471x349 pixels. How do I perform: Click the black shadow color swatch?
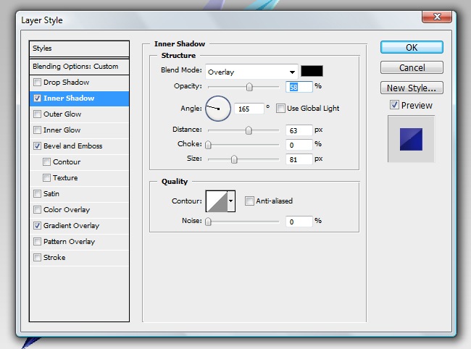pos(312,71)
